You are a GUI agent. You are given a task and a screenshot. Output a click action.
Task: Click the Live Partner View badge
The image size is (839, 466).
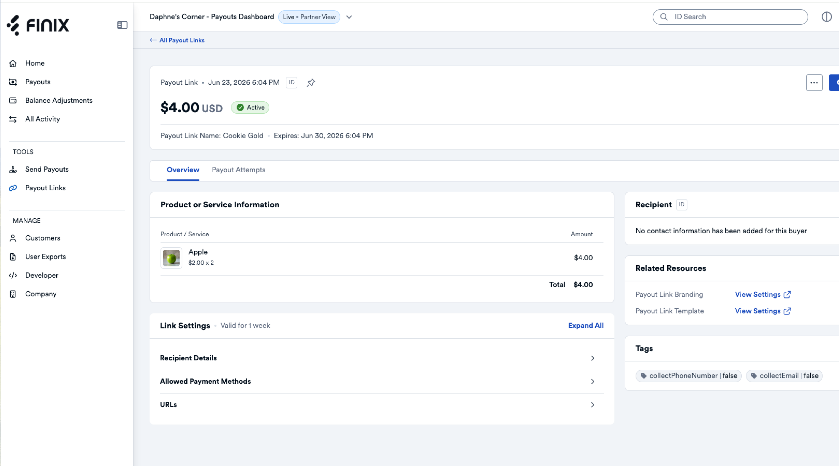(x=309, y=17)
